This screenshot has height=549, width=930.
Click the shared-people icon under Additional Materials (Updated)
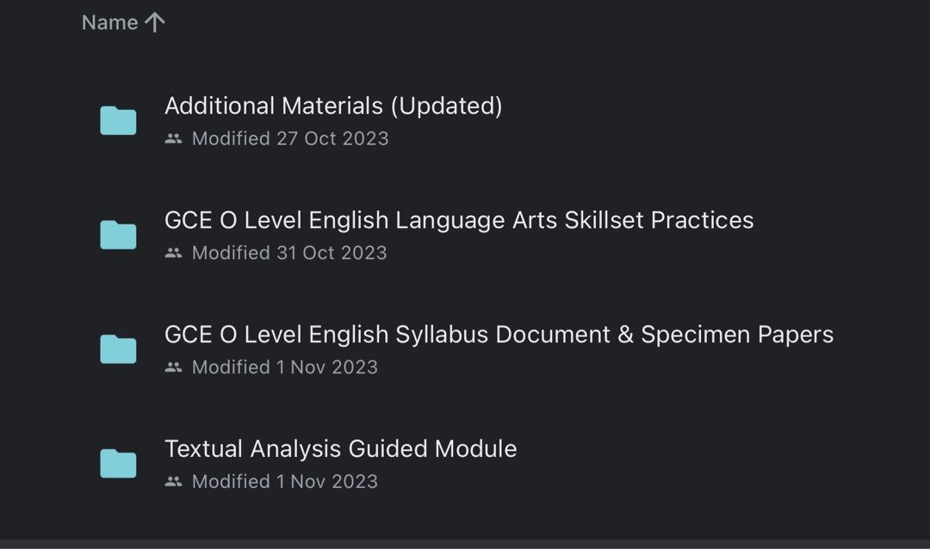[172, 138]
